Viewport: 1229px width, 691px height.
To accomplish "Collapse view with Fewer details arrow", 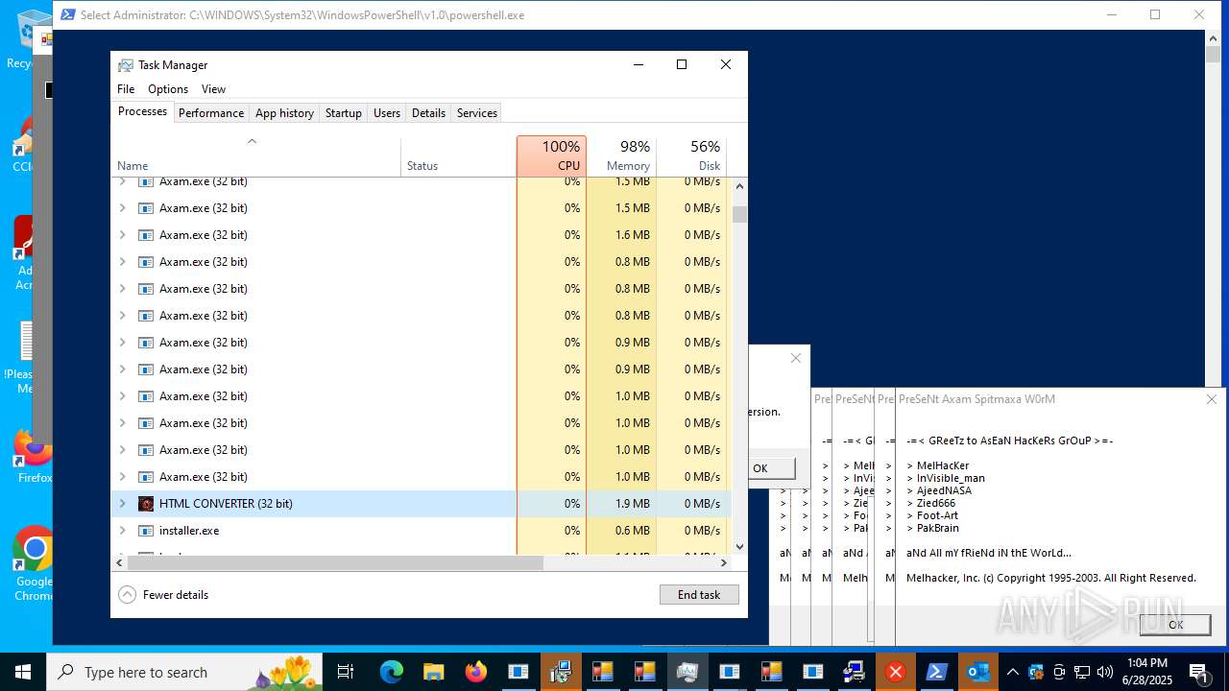I will point(127,595).
